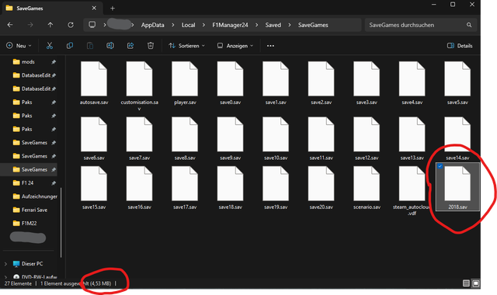Select Dieser PC in navigation pane

28,264
